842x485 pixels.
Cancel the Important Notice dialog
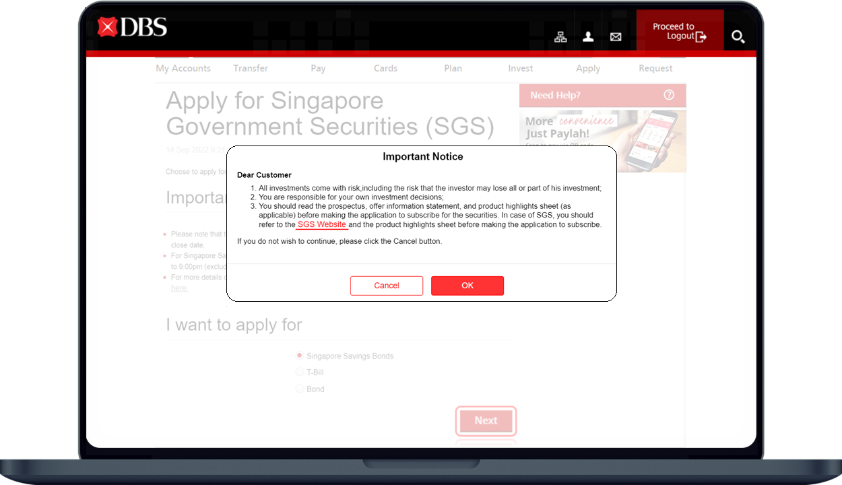[x=387, y=286]
